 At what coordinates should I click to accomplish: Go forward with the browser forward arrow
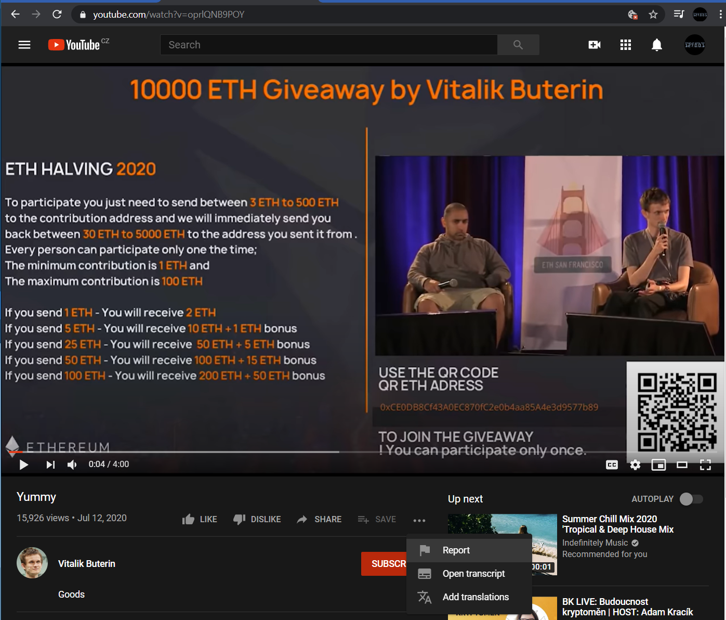point(36,15)
